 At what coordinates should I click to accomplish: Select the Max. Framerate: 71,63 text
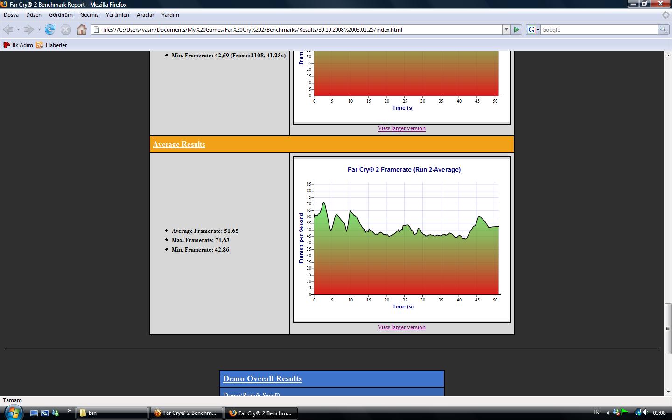200,240
